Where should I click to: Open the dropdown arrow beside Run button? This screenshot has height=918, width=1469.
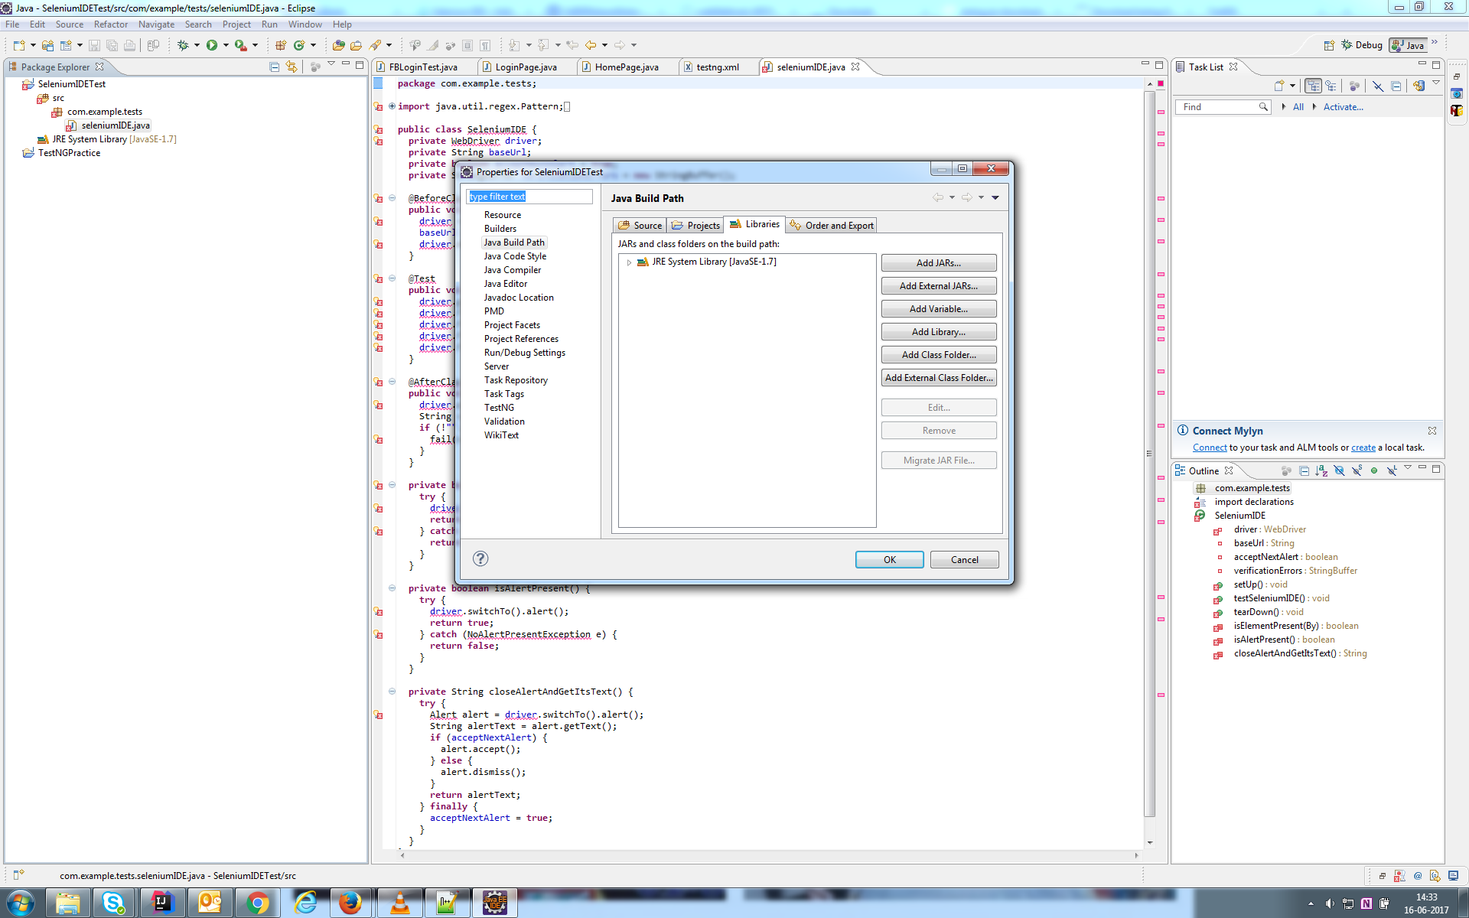[x=226, y=45]
